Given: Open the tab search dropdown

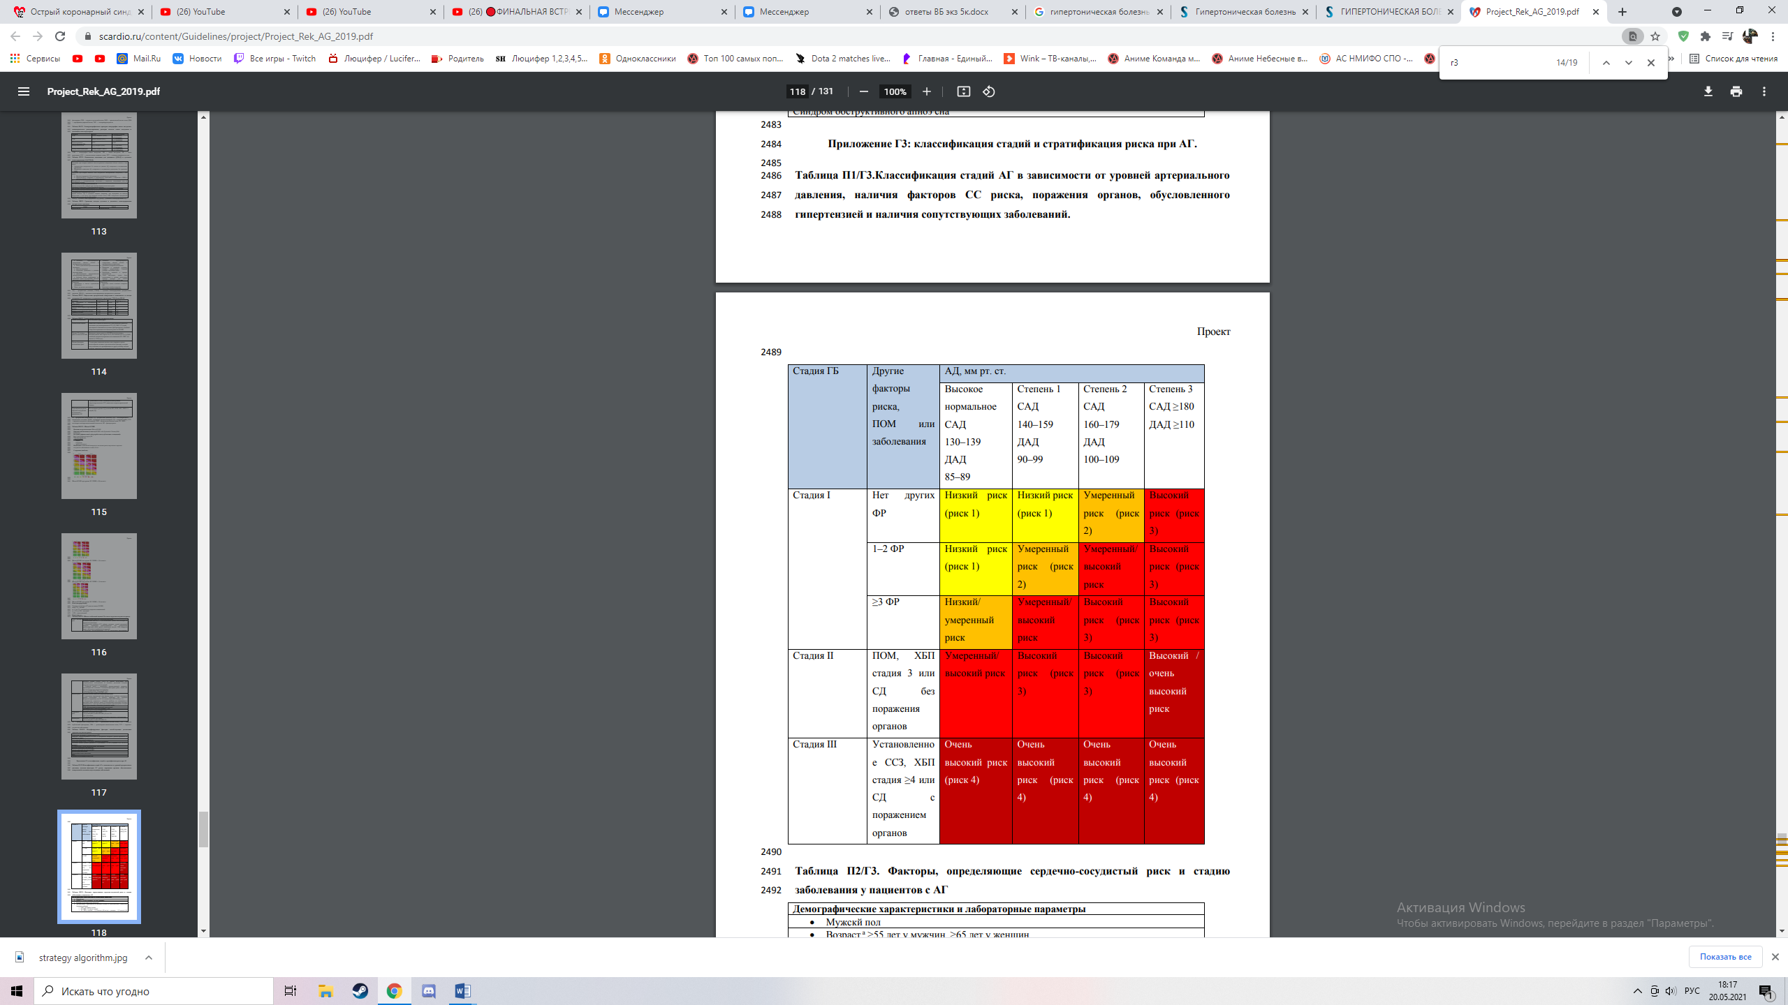Looking at the screenshot, I should tap(1677, 12).
